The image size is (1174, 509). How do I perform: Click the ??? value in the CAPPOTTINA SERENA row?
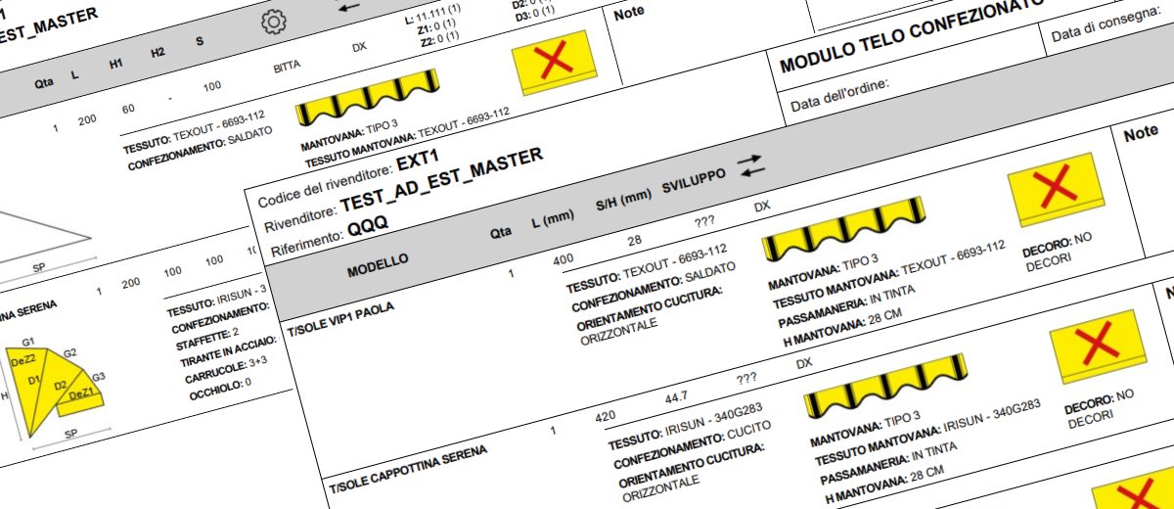(x=746, y=378)
